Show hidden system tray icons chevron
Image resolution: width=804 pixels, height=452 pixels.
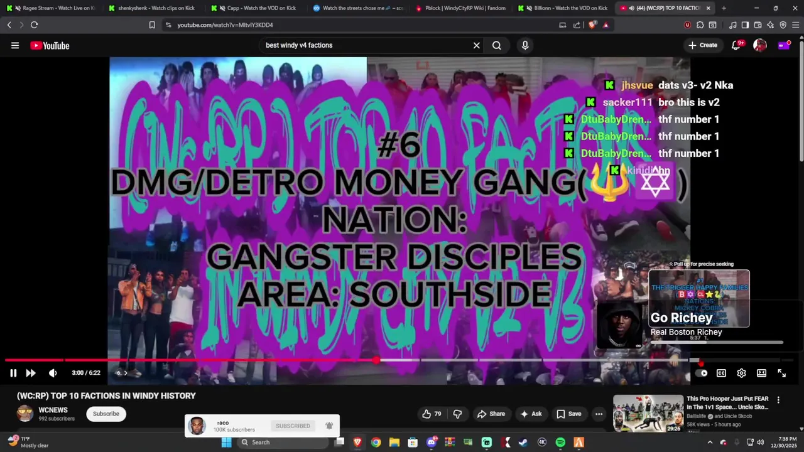(710, 442)
